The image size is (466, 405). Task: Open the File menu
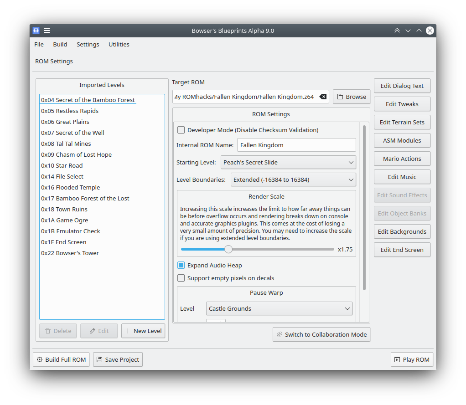click(39, 45)
